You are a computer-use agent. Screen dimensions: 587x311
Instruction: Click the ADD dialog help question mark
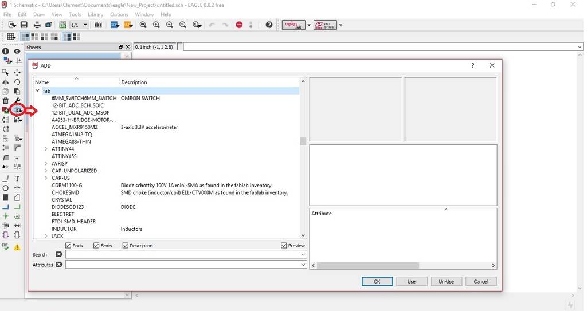[473, 65]
